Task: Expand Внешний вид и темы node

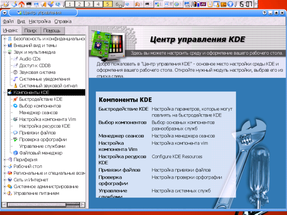Action: pos(4,45)
